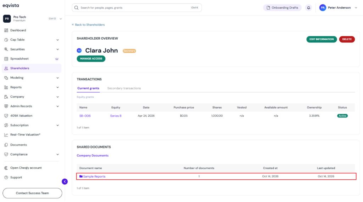Click the '$0.05' purchase price cell
The width and height of the screenshot is (363, 202).
tap(184, 116)
